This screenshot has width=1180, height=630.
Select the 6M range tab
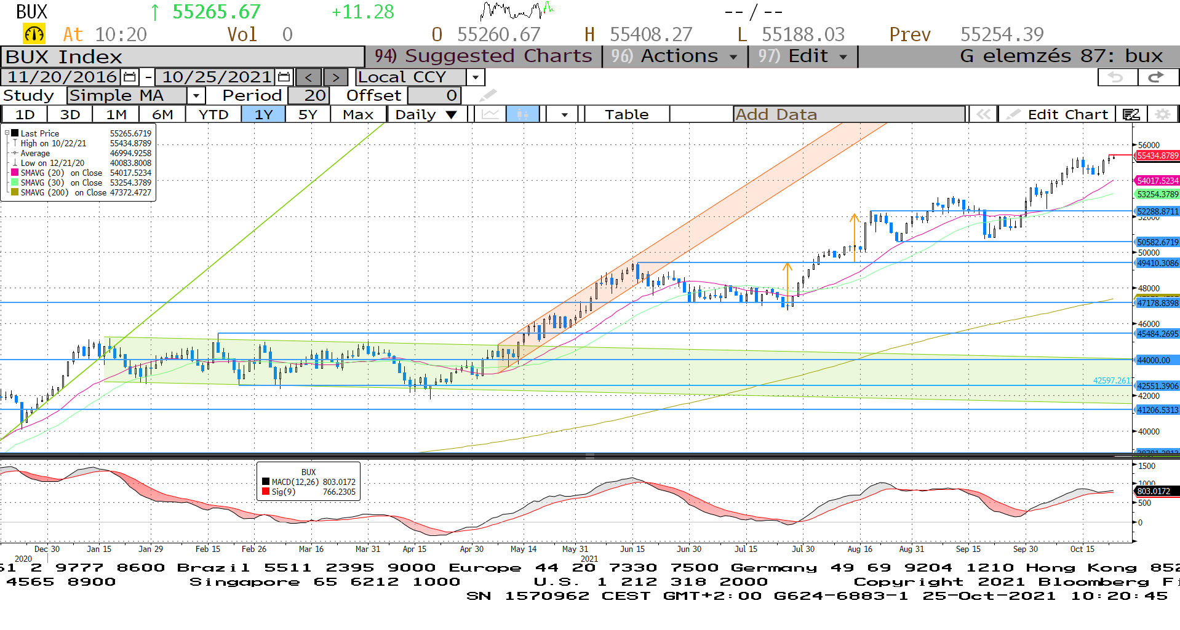click(x=162, y=114)
